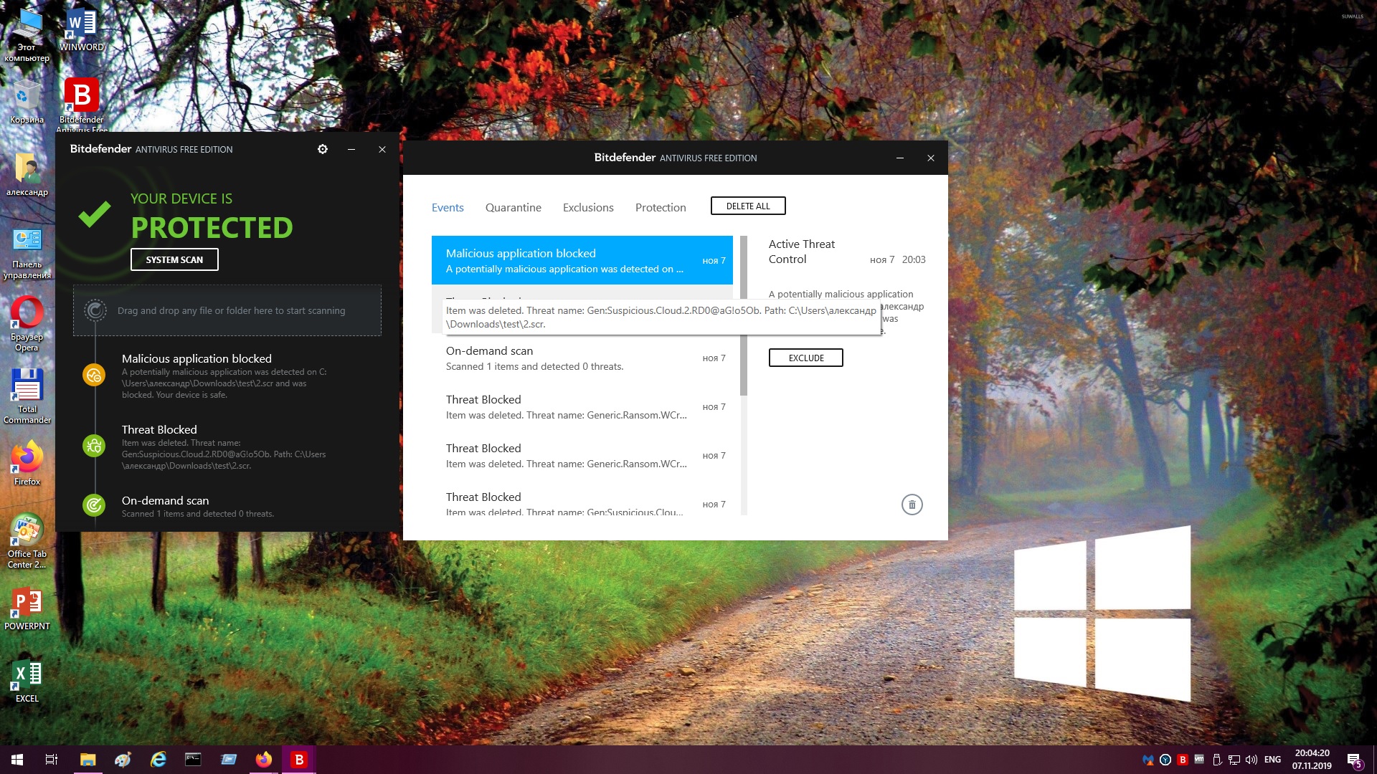This screenshot has height=774, width=1377.
Task: Click drag and drop scanning area
Action: [x=227, y=310]
